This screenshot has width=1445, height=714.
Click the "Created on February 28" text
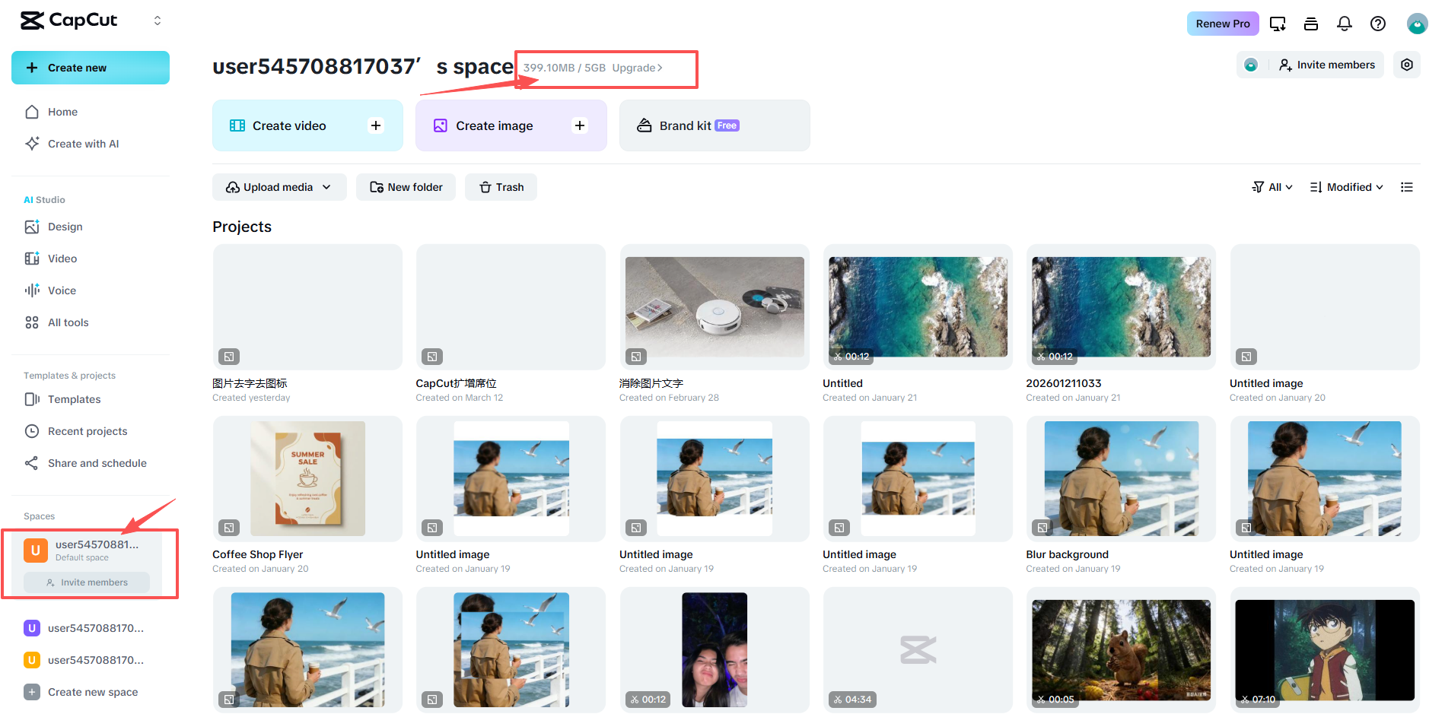[x=669, y=398]
